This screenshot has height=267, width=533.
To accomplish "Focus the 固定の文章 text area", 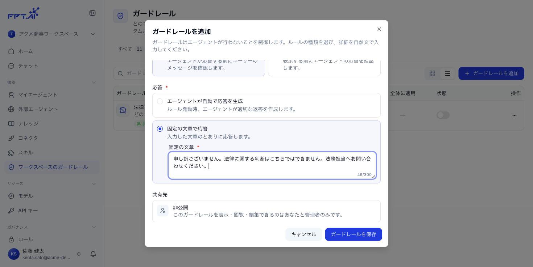I will coord(272,165).
